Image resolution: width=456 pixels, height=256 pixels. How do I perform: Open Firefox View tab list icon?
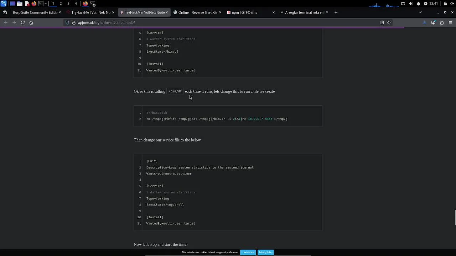tap(5, 12)
